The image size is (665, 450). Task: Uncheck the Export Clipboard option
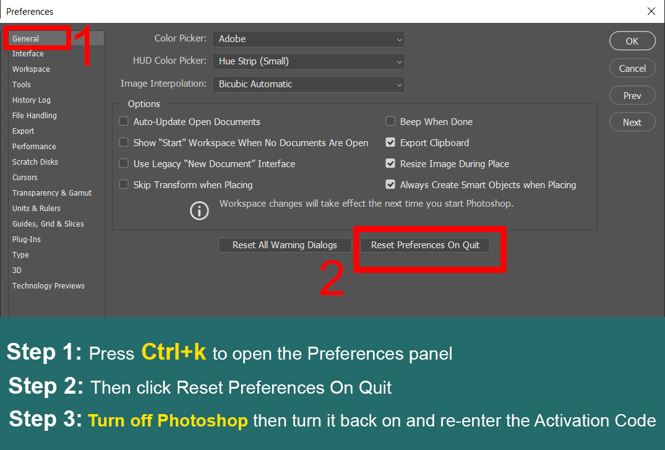390,143
